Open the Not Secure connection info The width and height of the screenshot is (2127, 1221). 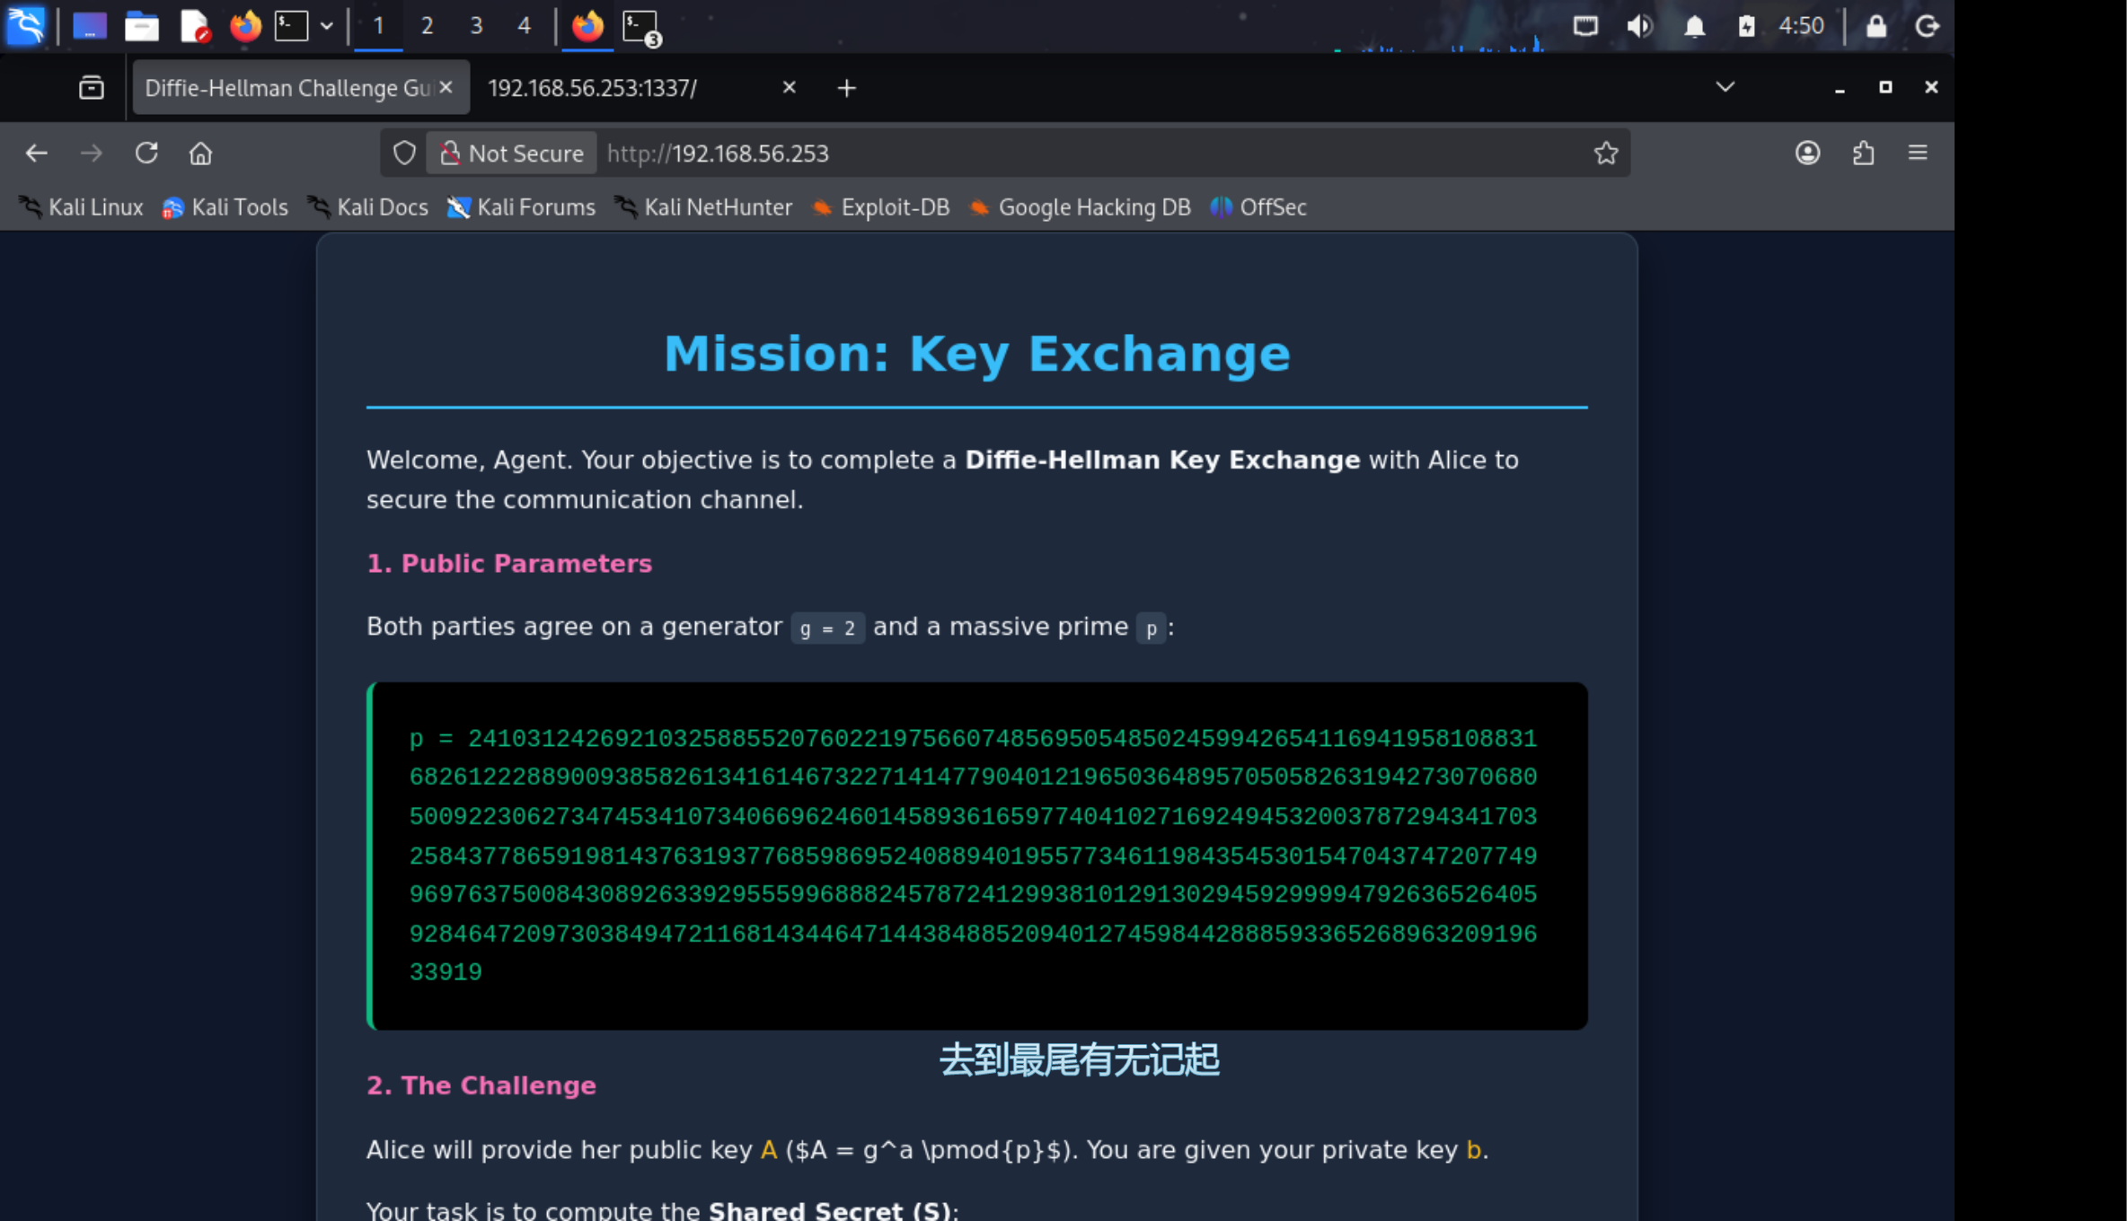[x=512, y=154]
